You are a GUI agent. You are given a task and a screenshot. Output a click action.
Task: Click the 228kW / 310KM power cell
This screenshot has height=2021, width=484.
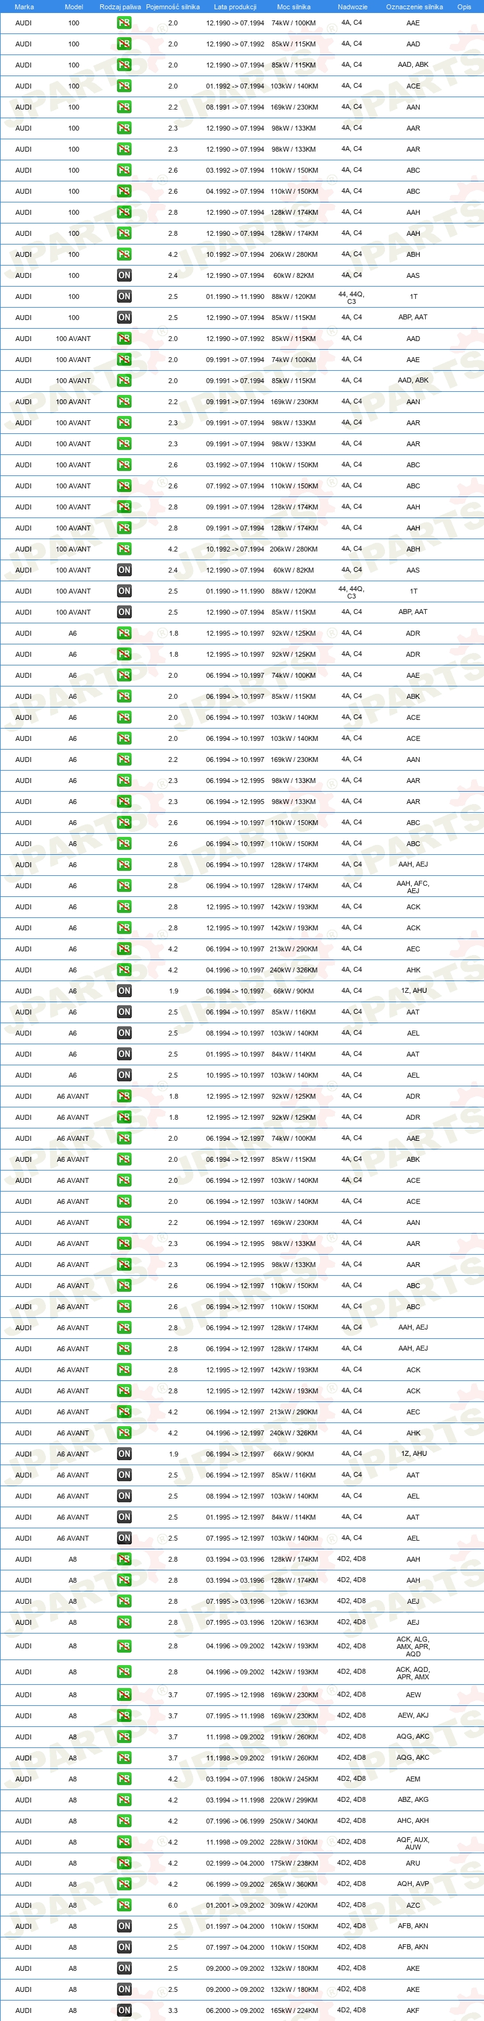(x=294, y=1843)
